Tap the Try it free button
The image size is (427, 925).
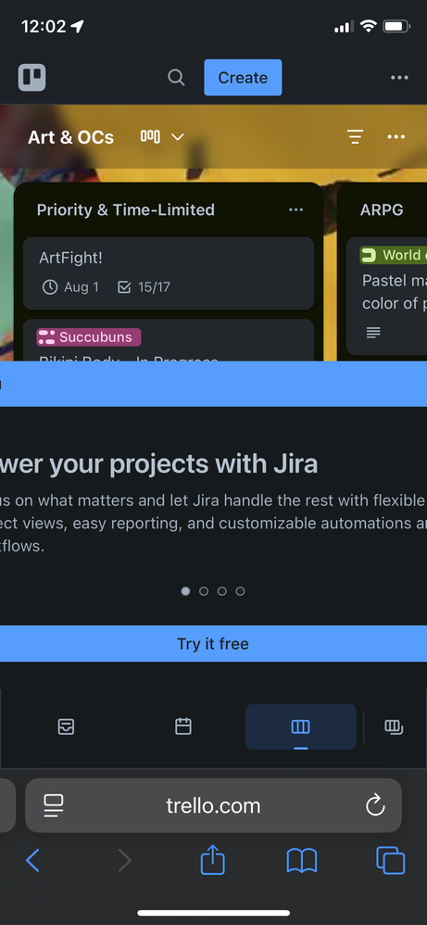click(213, 643)
